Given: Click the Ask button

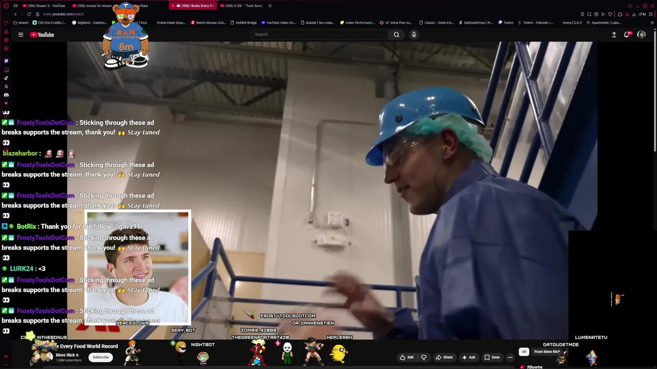Looking at the screenshot, I should [x=469, y=357].
